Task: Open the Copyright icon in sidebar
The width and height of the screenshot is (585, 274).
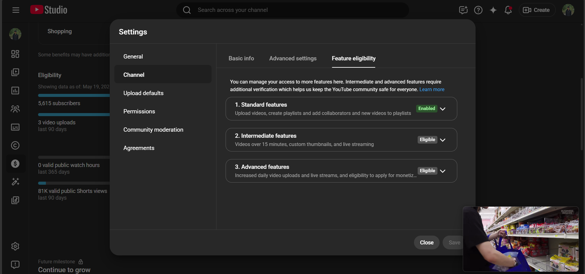Action: pyautogui.click(x=15, y=145)
